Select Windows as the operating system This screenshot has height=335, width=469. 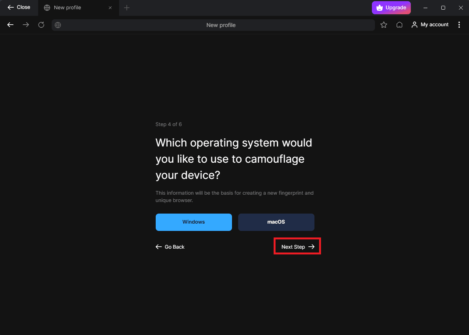pos(193,222)
